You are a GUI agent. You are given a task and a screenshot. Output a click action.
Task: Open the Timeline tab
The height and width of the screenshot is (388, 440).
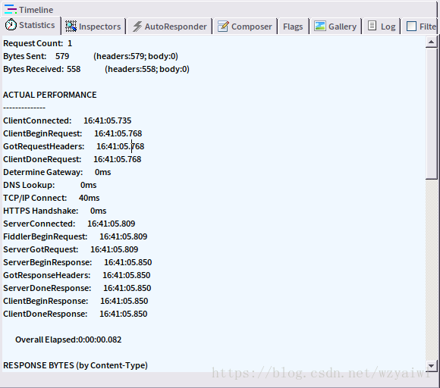[29, 10]
